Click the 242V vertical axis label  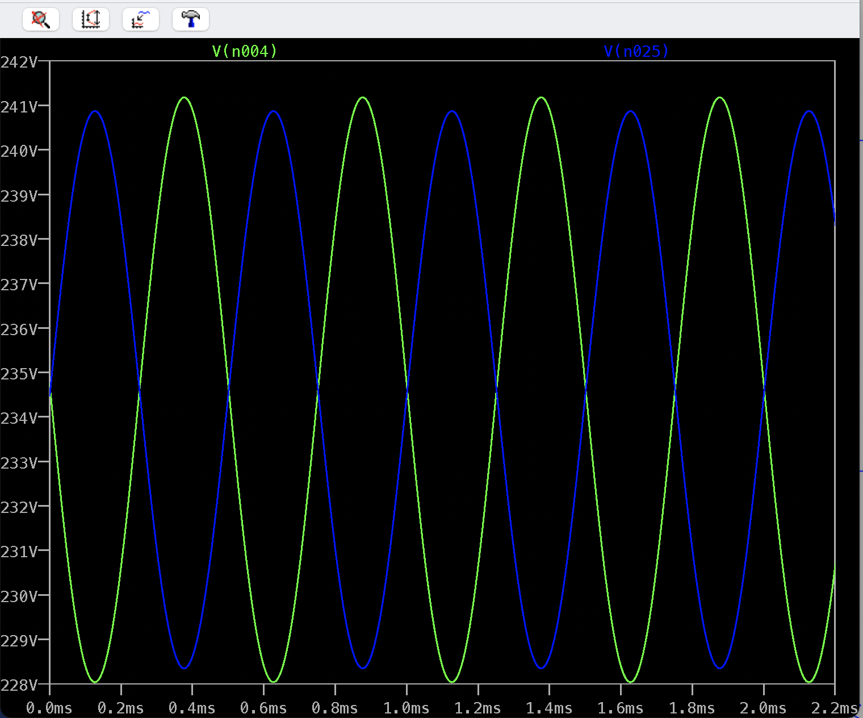pos(19,62)
